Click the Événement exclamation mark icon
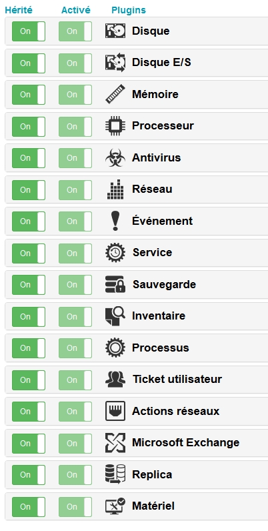Screen dimensions: 268x531 [115, 221]
